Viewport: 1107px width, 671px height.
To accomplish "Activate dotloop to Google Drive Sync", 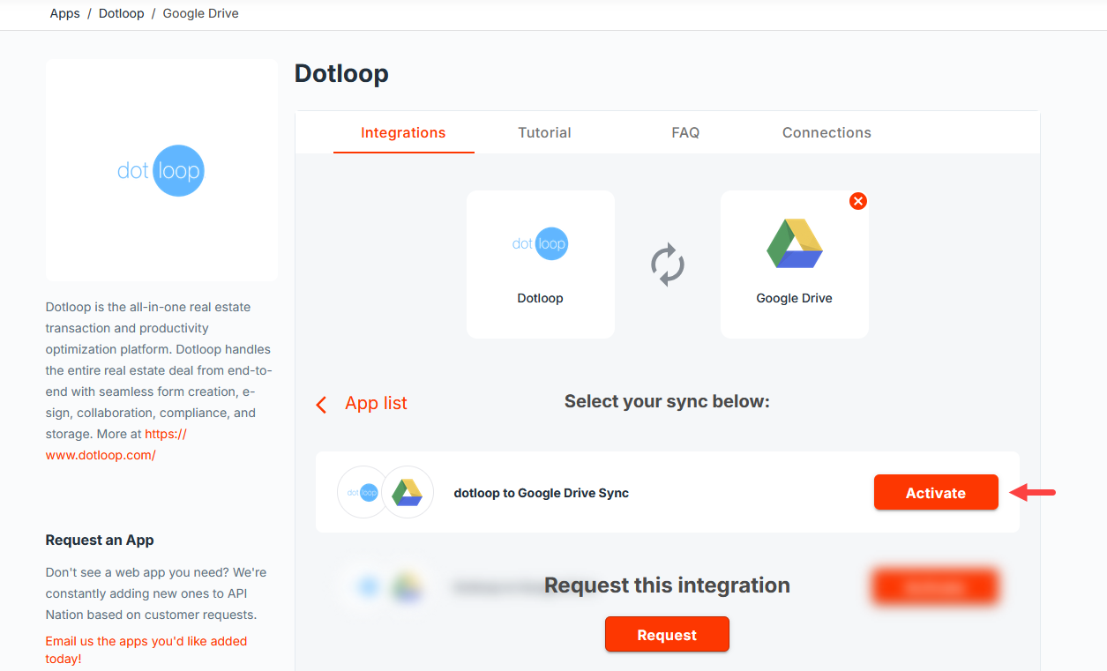I will click(x=936, y=492).
